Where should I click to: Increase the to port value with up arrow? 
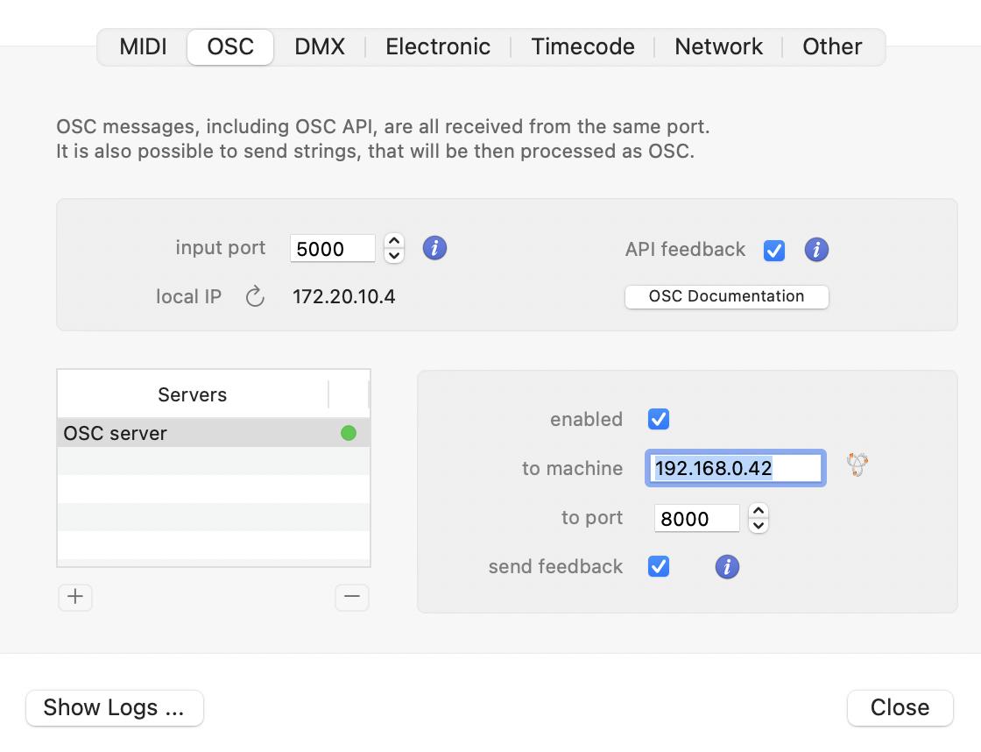[x=759, y=511]
